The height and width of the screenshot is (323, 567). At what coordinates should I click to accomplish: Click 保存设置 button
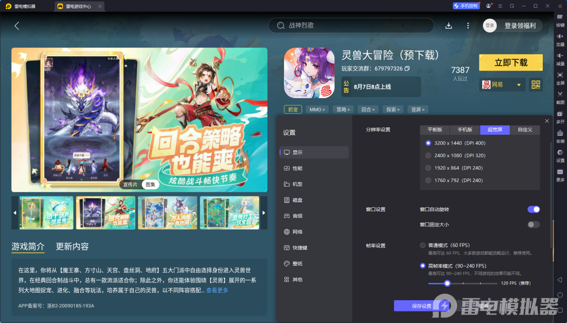tap(421, 306)
